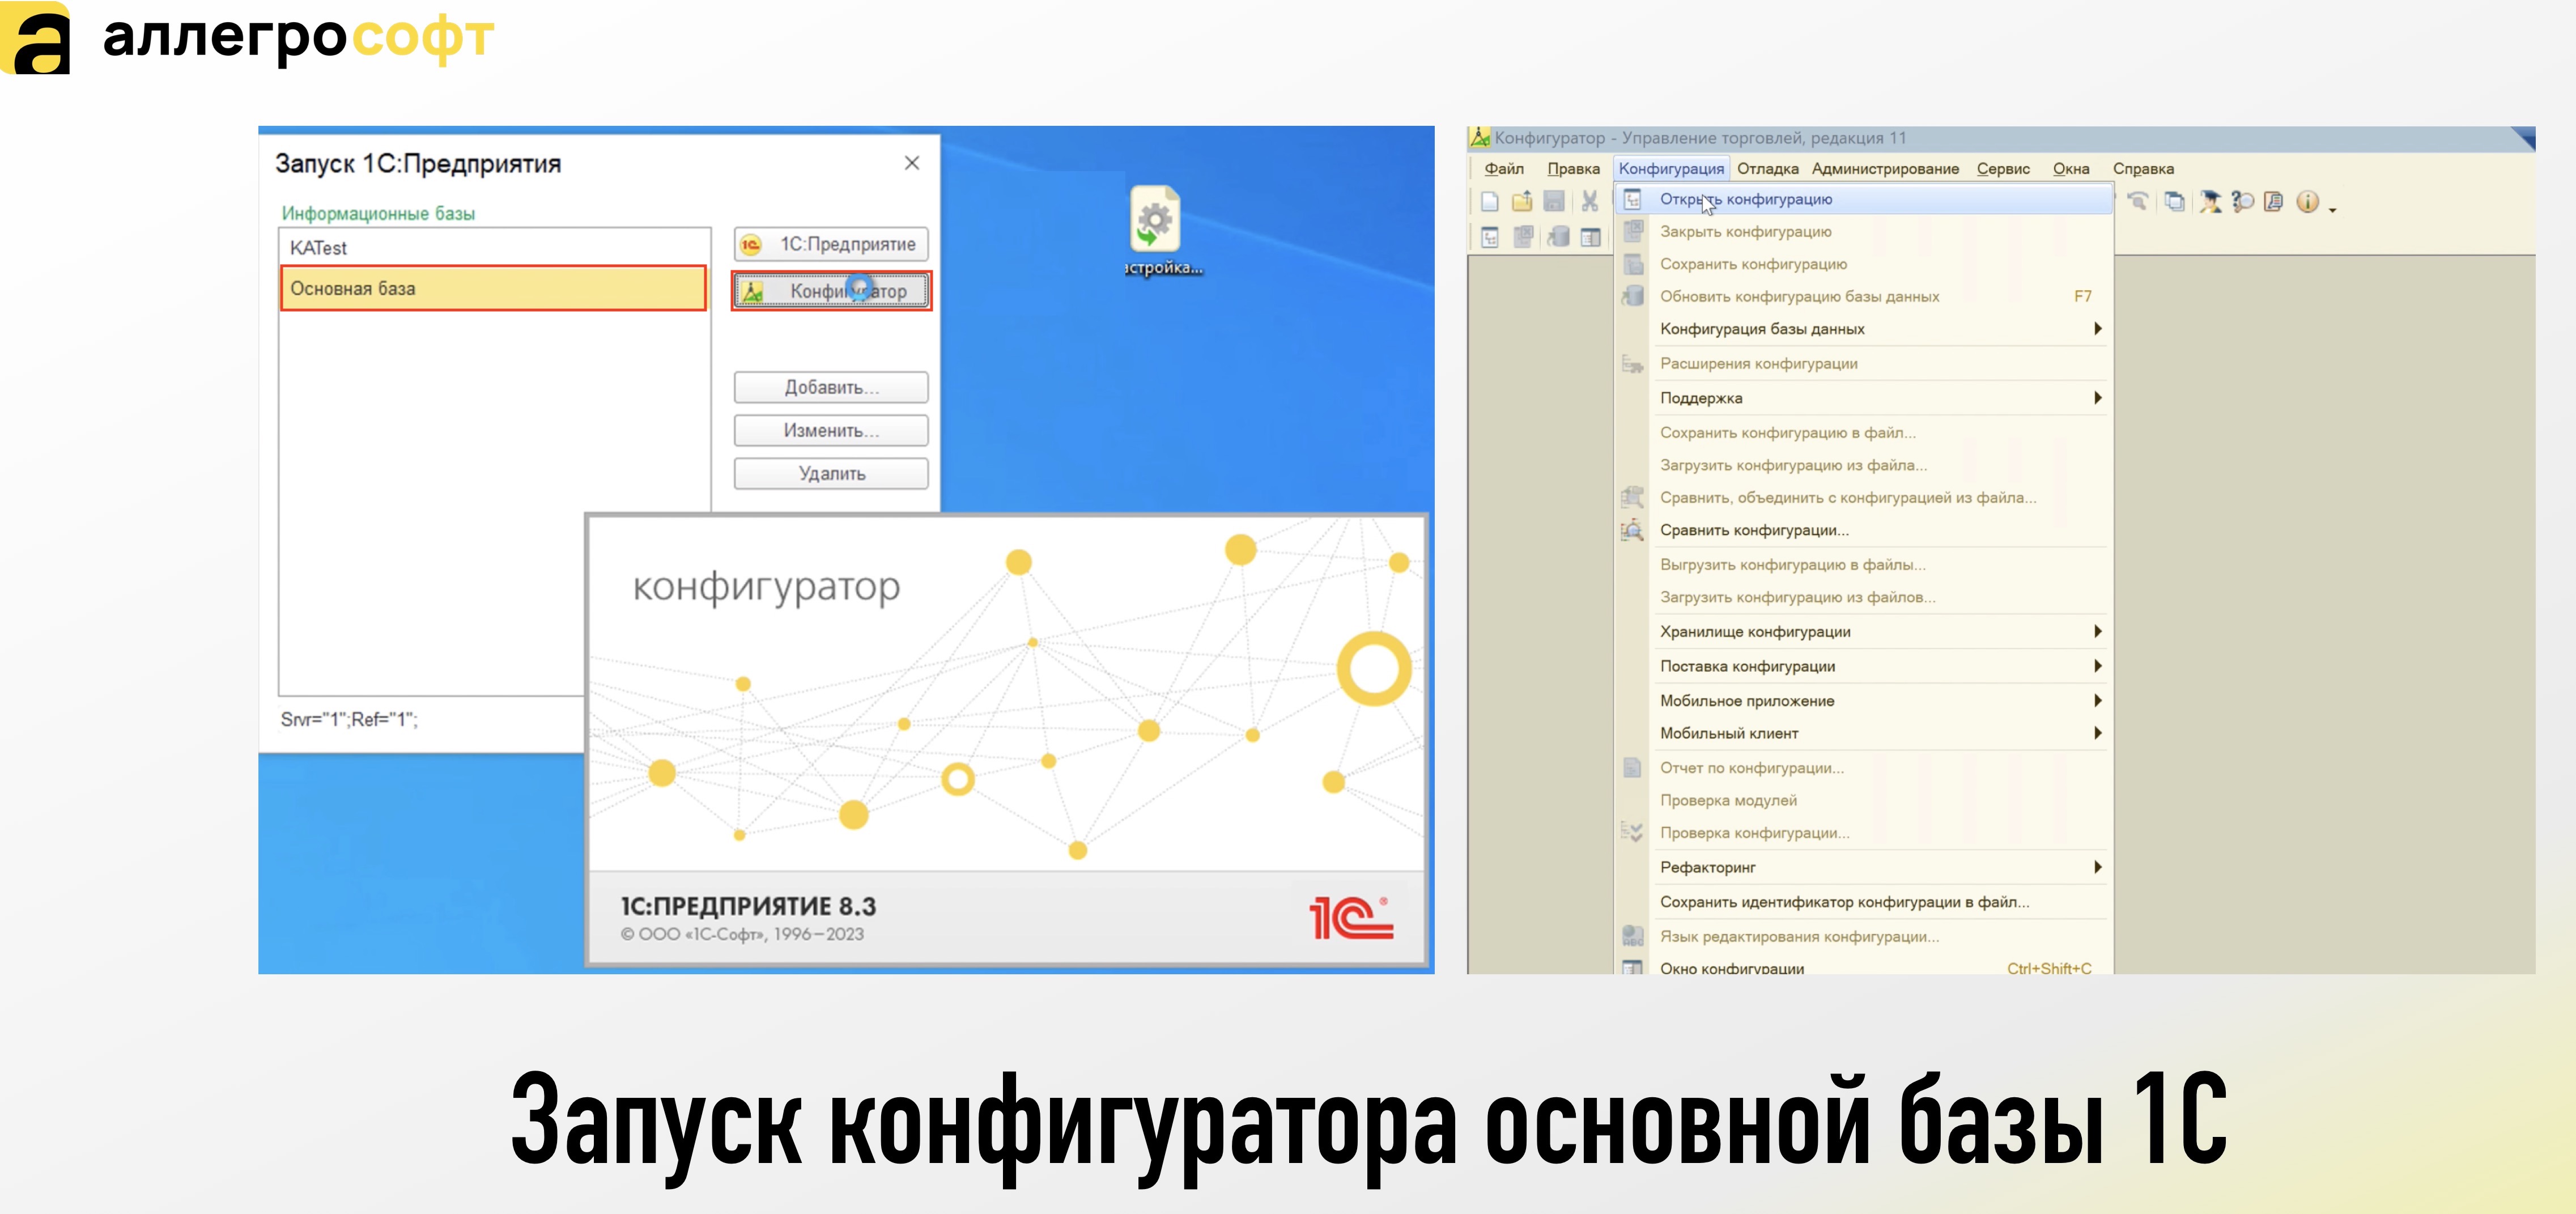Click the Удалить button
This screenshot has width=2576, height=1214.
pyautogui.click(x=831, y=473)
